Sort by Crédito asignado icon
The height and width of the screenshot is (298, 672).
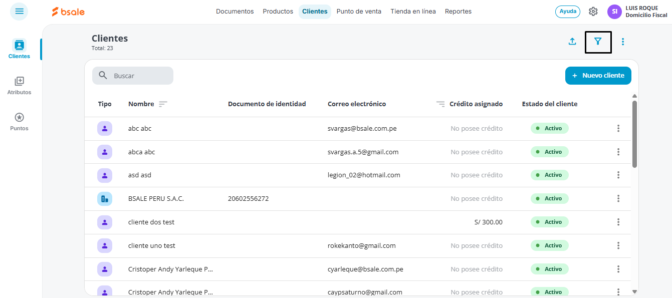(440, 104)
